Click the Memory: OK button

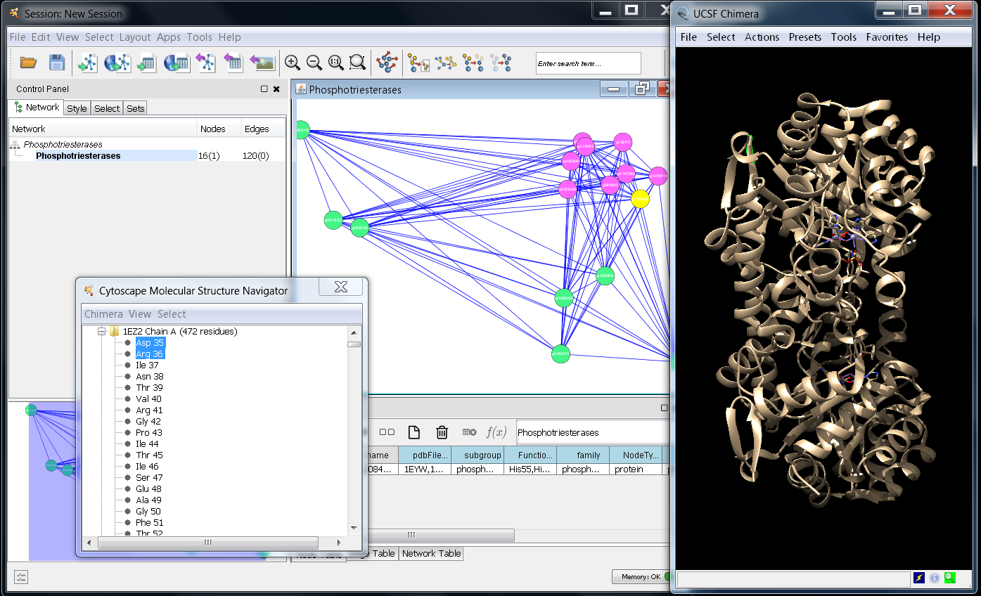640,577
